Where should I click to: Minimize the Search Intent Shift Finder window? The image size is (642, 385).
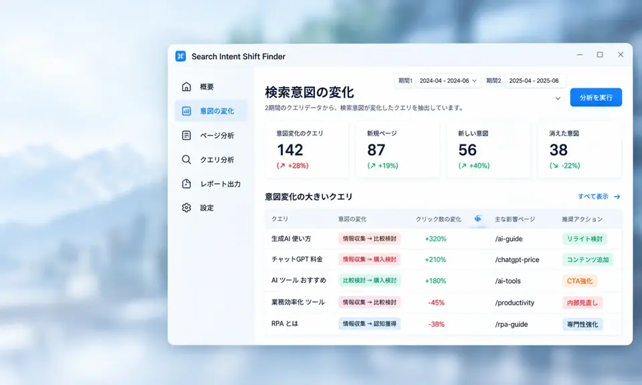pyautogui.click(x=580, y=54)
